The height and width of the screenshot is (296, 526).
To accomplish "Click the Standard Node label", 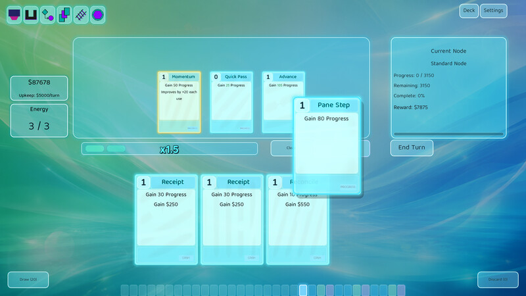I will pyautogui.click(x=448, y=63).
